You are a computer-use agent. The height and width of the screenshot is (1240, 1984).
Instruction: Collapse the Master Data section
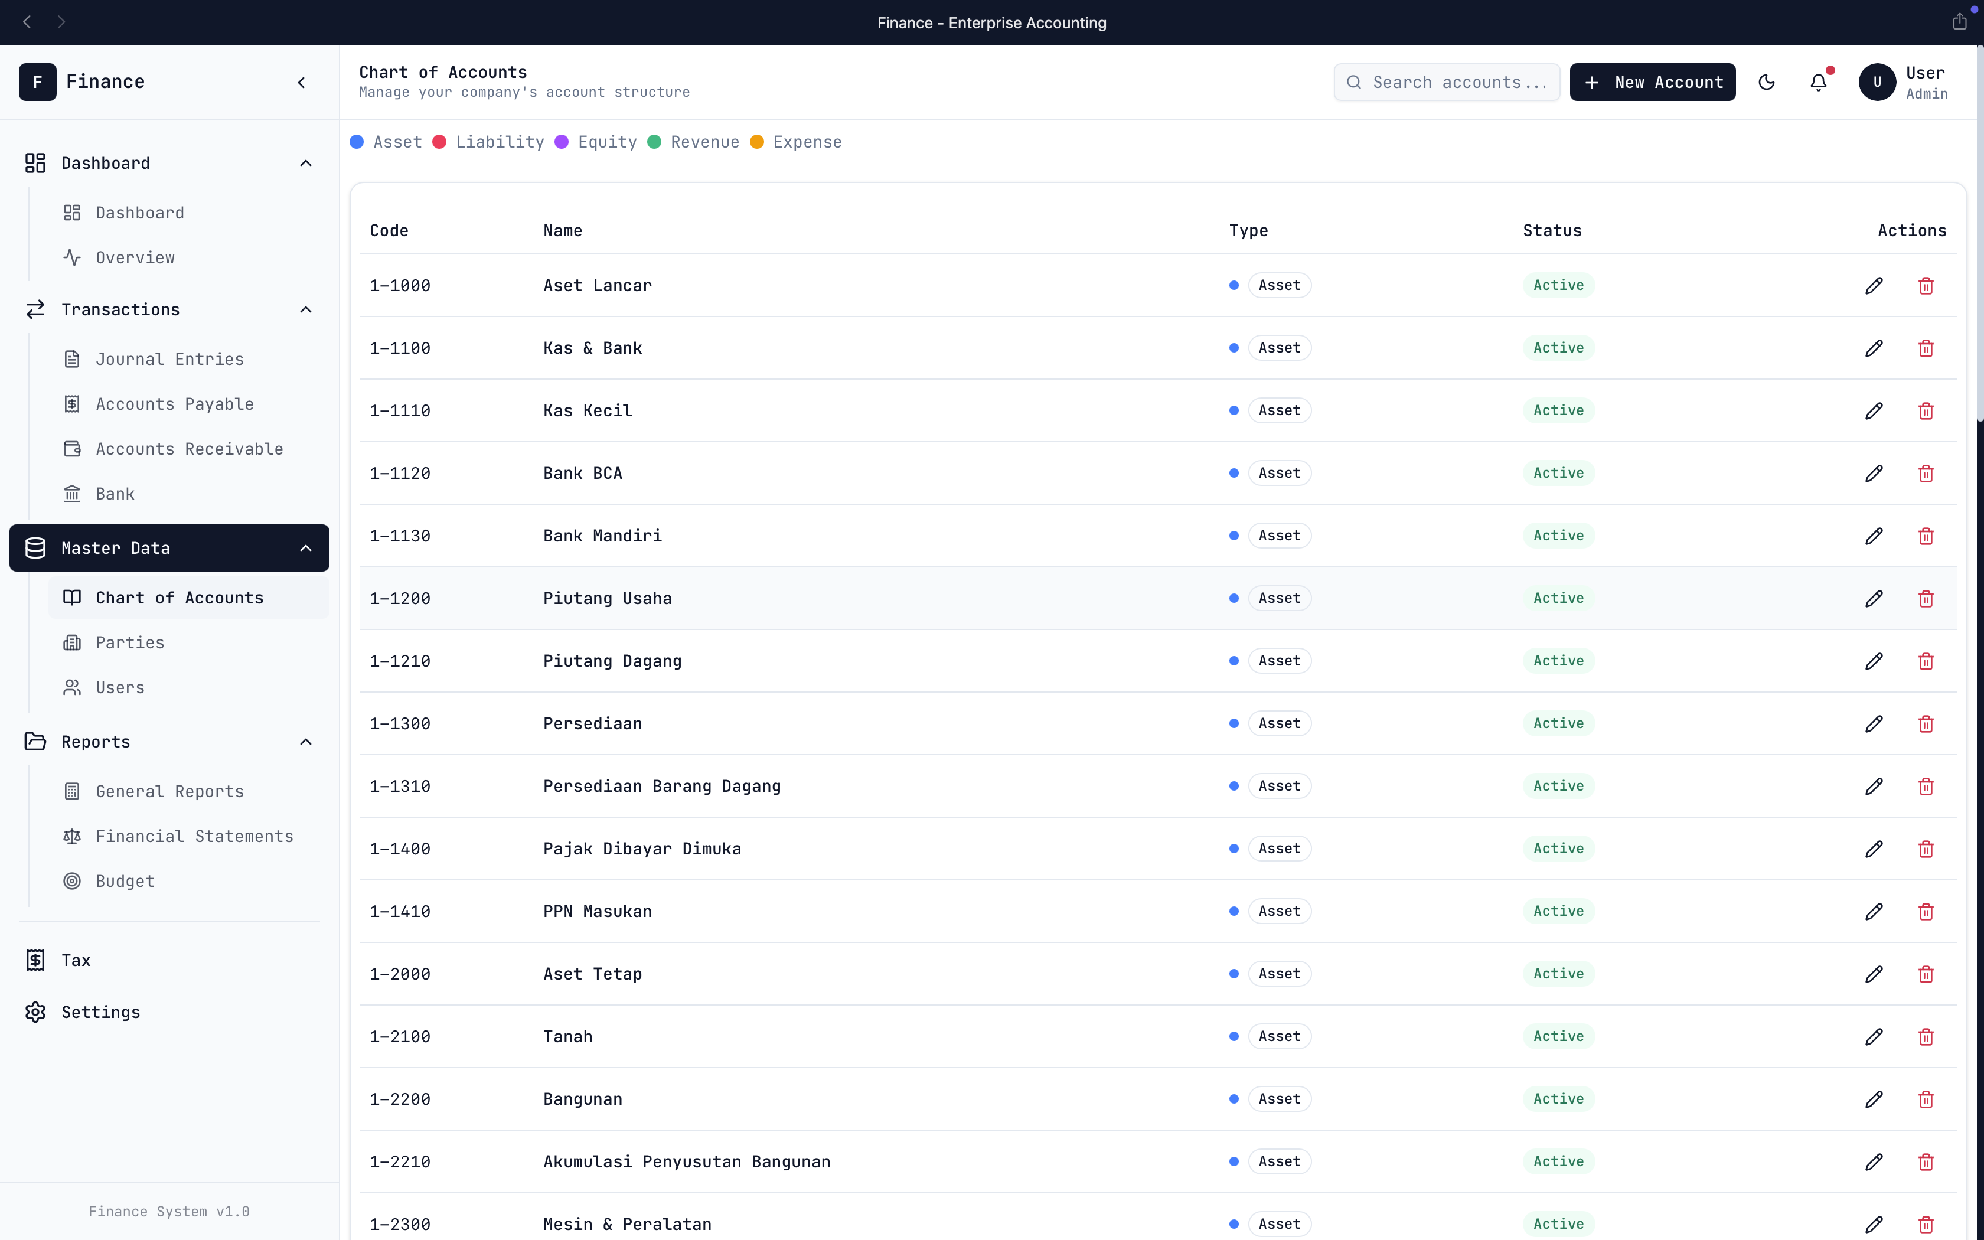coord(306,548)
